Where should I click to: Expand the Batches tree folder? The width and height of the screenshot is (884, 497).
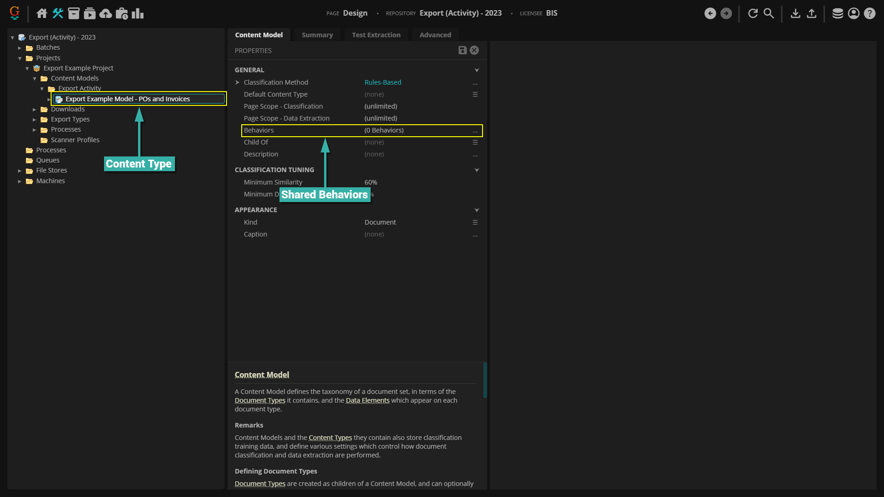[20, 48]
